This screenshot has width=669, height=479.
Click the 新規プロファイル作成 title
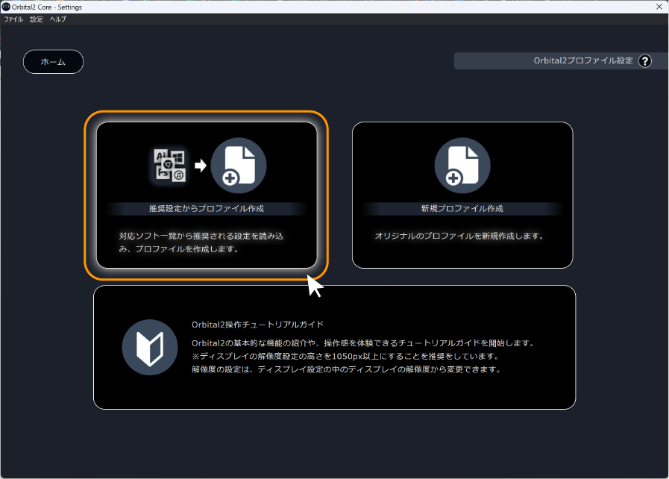(462, 208)
